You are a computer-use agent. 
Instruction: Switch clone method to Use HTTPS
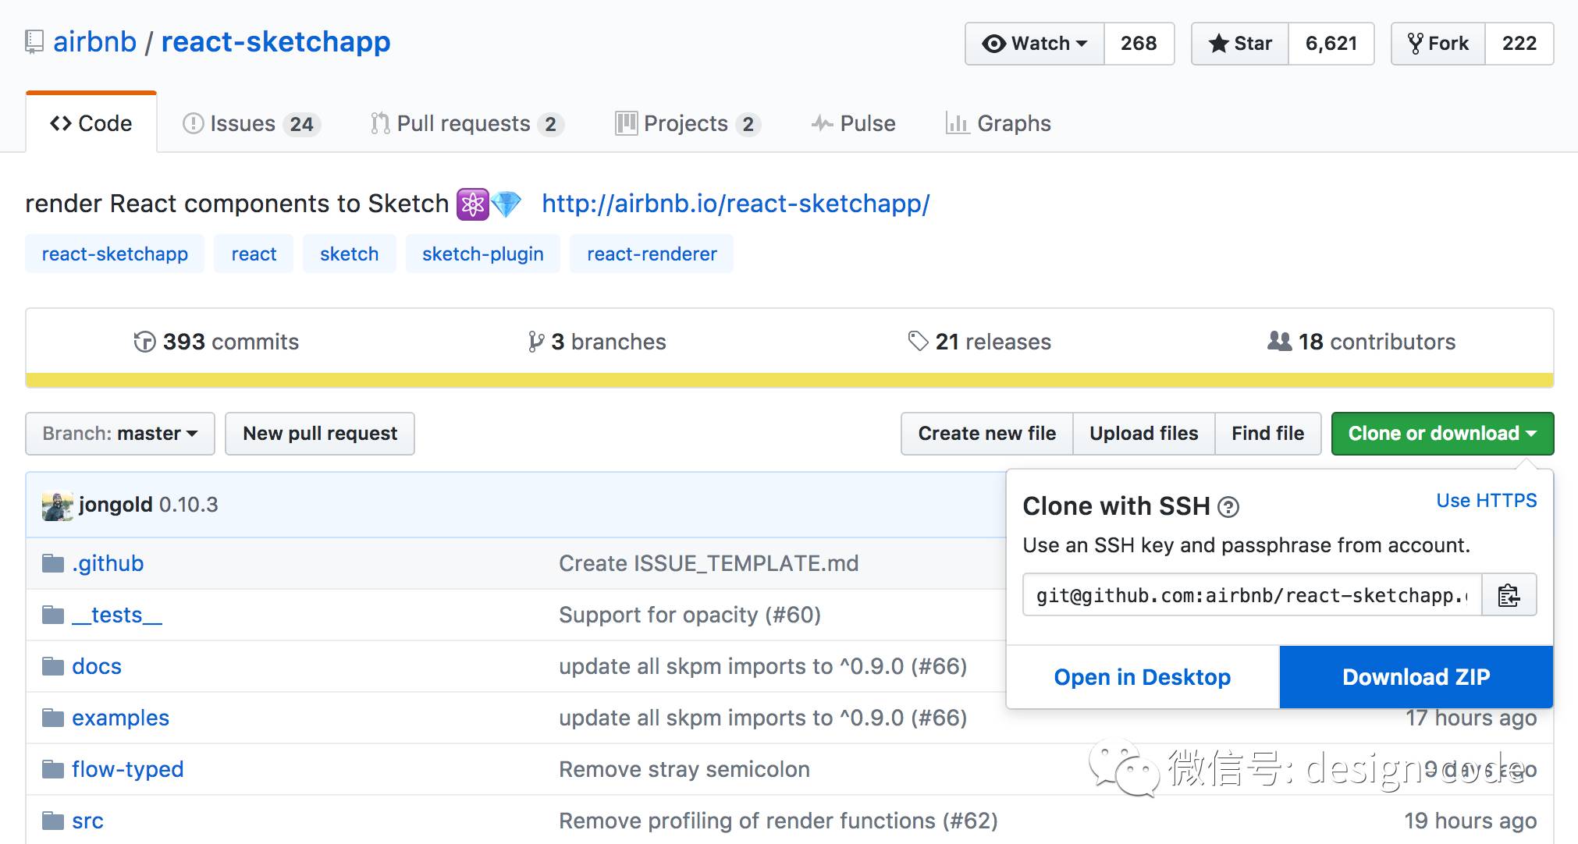[1486, 501]
